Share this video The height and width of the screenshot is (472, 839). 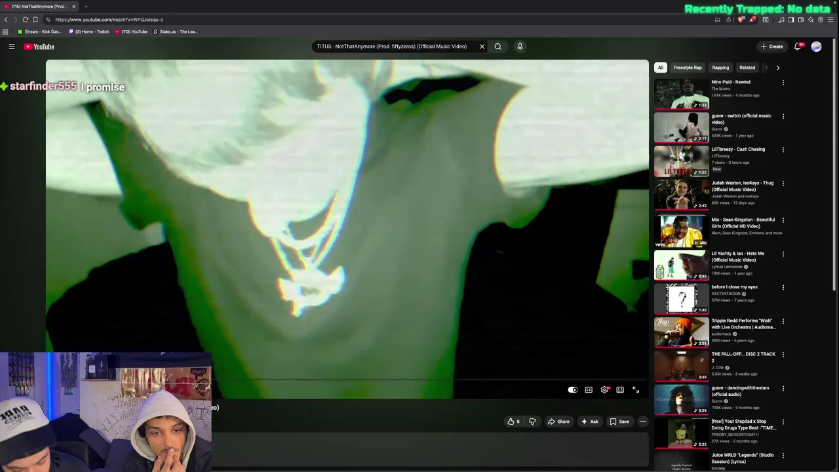(558, 422)
